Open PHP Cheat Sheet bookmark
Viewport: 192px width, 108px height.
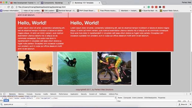(x=86, y=11)
